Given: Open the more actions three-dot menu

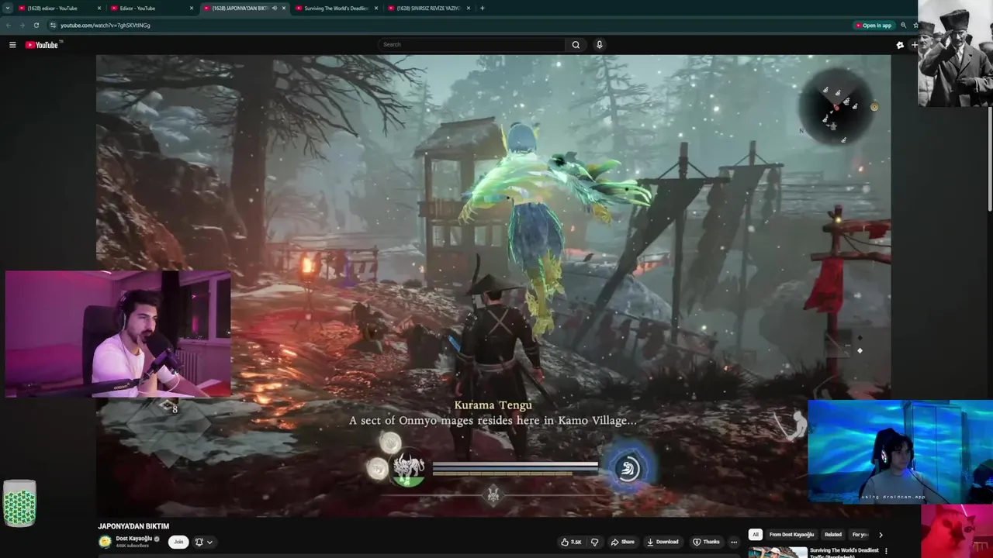Looking at the screenshot, I should pyautogui.click(x=734, y=542).
